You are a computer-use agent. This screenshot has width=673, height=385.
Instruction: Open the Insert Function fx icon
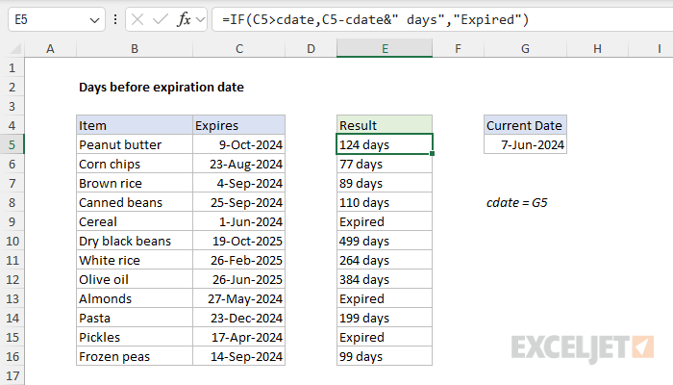pyautogui.click(x=184, y=19)
